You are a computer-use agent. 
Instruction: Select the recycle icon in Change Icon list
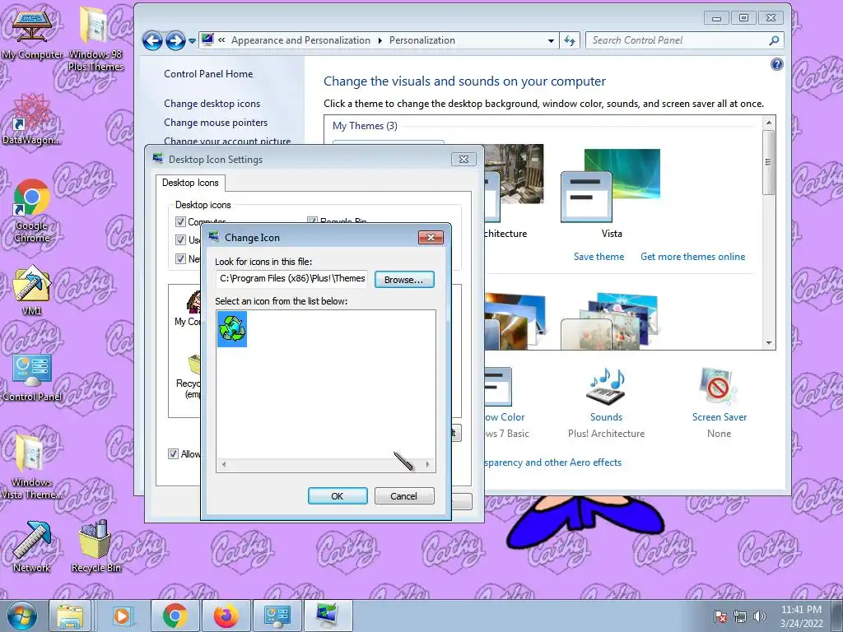[232, 329]
